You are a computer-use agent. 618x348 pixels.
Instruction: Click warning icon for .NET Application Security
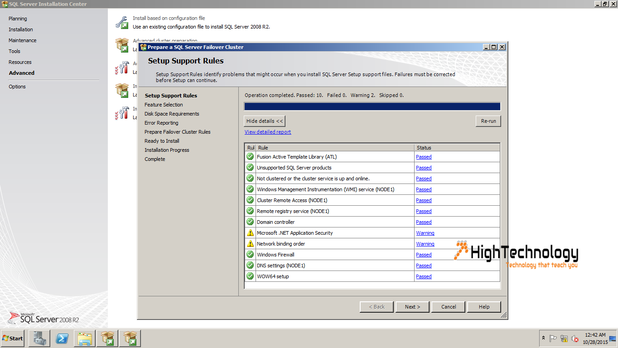(250, 233)
